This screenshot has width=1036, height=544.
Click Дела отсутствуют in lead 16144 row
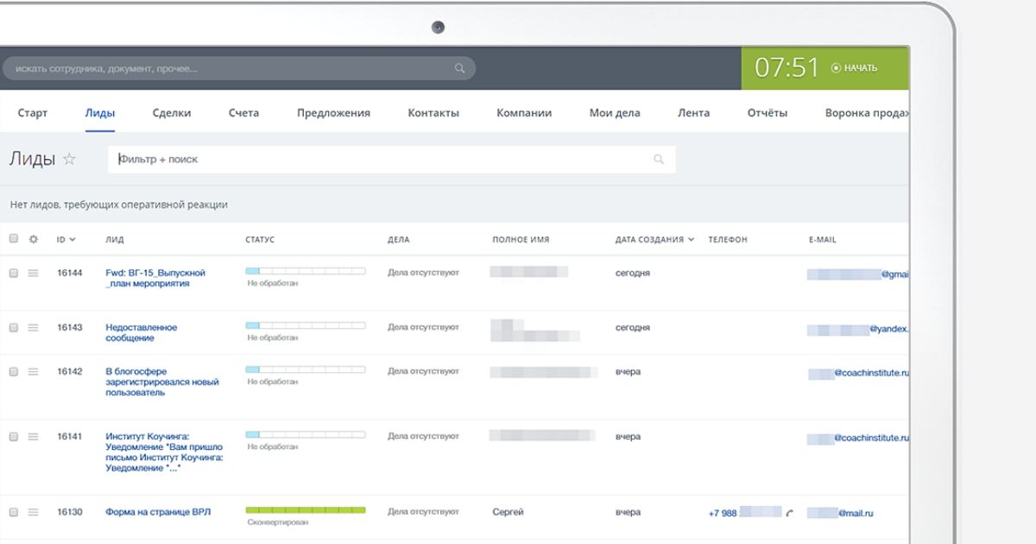pos(423,273)
